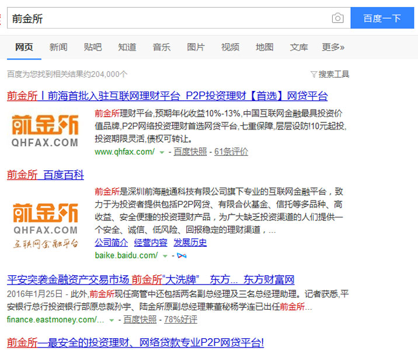This screenshot has height=351, width=418.
Task: Open the 经营内容 sublink
Action: point(151,243)
